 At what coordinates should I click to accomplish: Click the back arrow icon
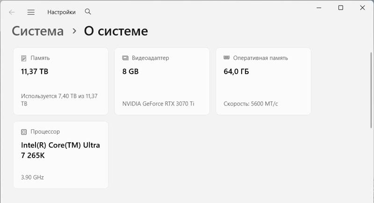pyautogui.click(x=12, y=13)
